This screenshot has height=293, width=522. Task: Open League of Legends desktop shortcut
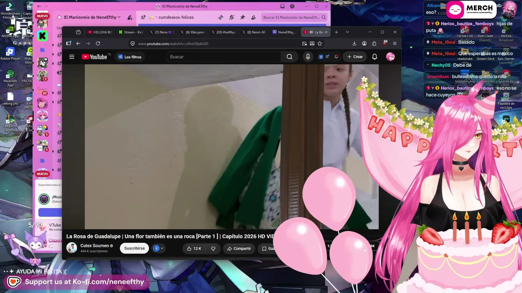(x=10, y=122)
